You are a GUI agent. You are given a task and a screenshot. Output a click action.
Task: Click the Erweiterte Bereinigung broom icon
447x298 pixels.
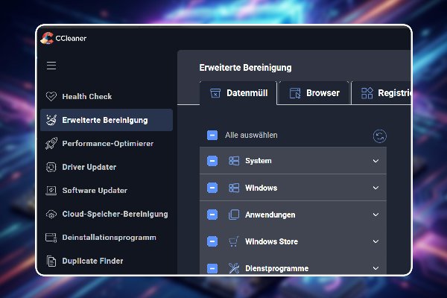pos(51,120)
